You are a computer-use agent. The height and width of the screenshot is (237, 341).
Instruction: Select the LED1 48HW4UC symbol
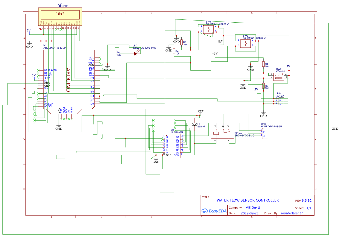(x=136, y=53)
